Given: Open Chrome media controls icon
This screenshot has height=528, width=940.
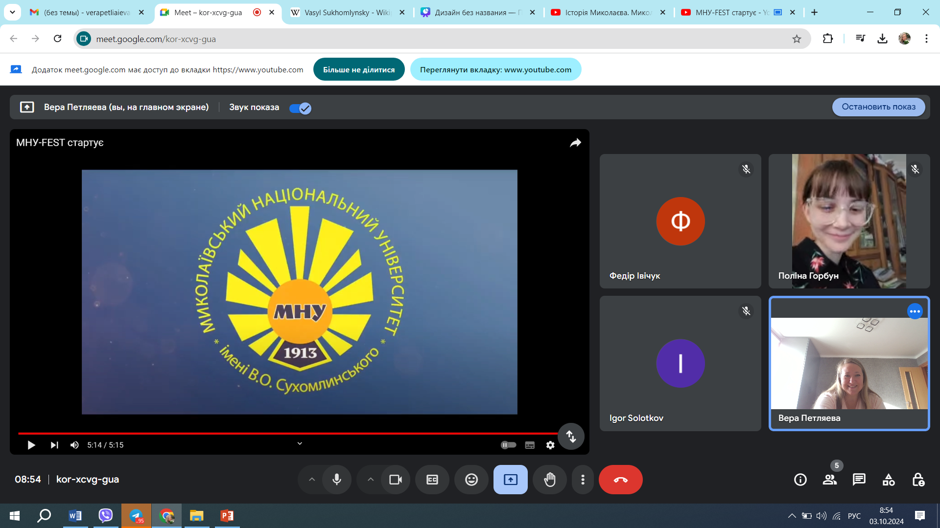Looking at the screenshot, I should 860,39.
